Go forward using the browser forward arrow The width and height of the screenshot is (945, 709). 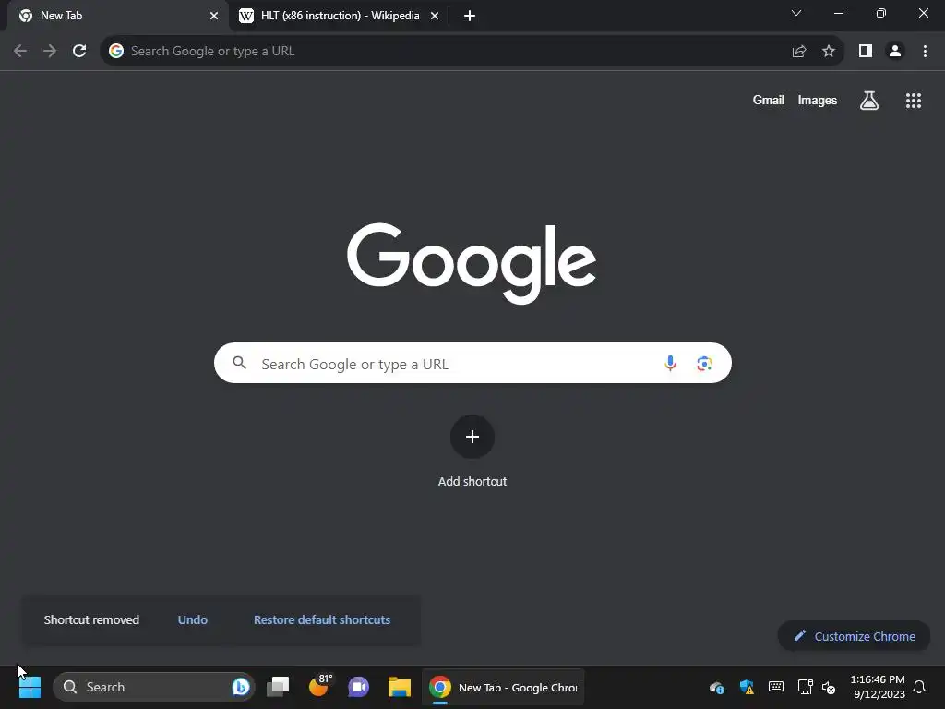pyautogui.click(x=50, y=52)
